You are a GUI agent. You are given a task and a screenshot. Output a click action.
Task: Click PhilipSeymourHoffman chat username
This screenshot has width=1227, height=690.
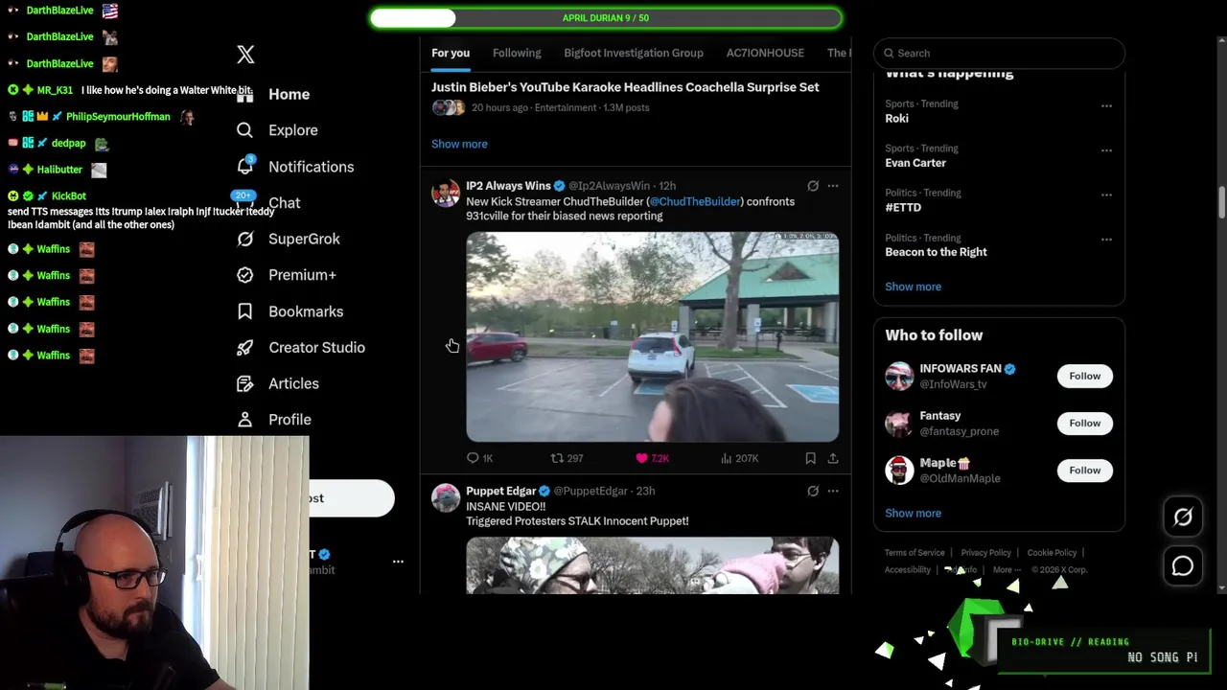(118, 117)
